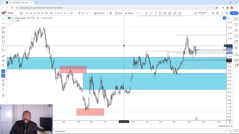This screenshot has height=134, width=239.
Task: Open quick search magnifier icon
Action: [x=213, y=13]
